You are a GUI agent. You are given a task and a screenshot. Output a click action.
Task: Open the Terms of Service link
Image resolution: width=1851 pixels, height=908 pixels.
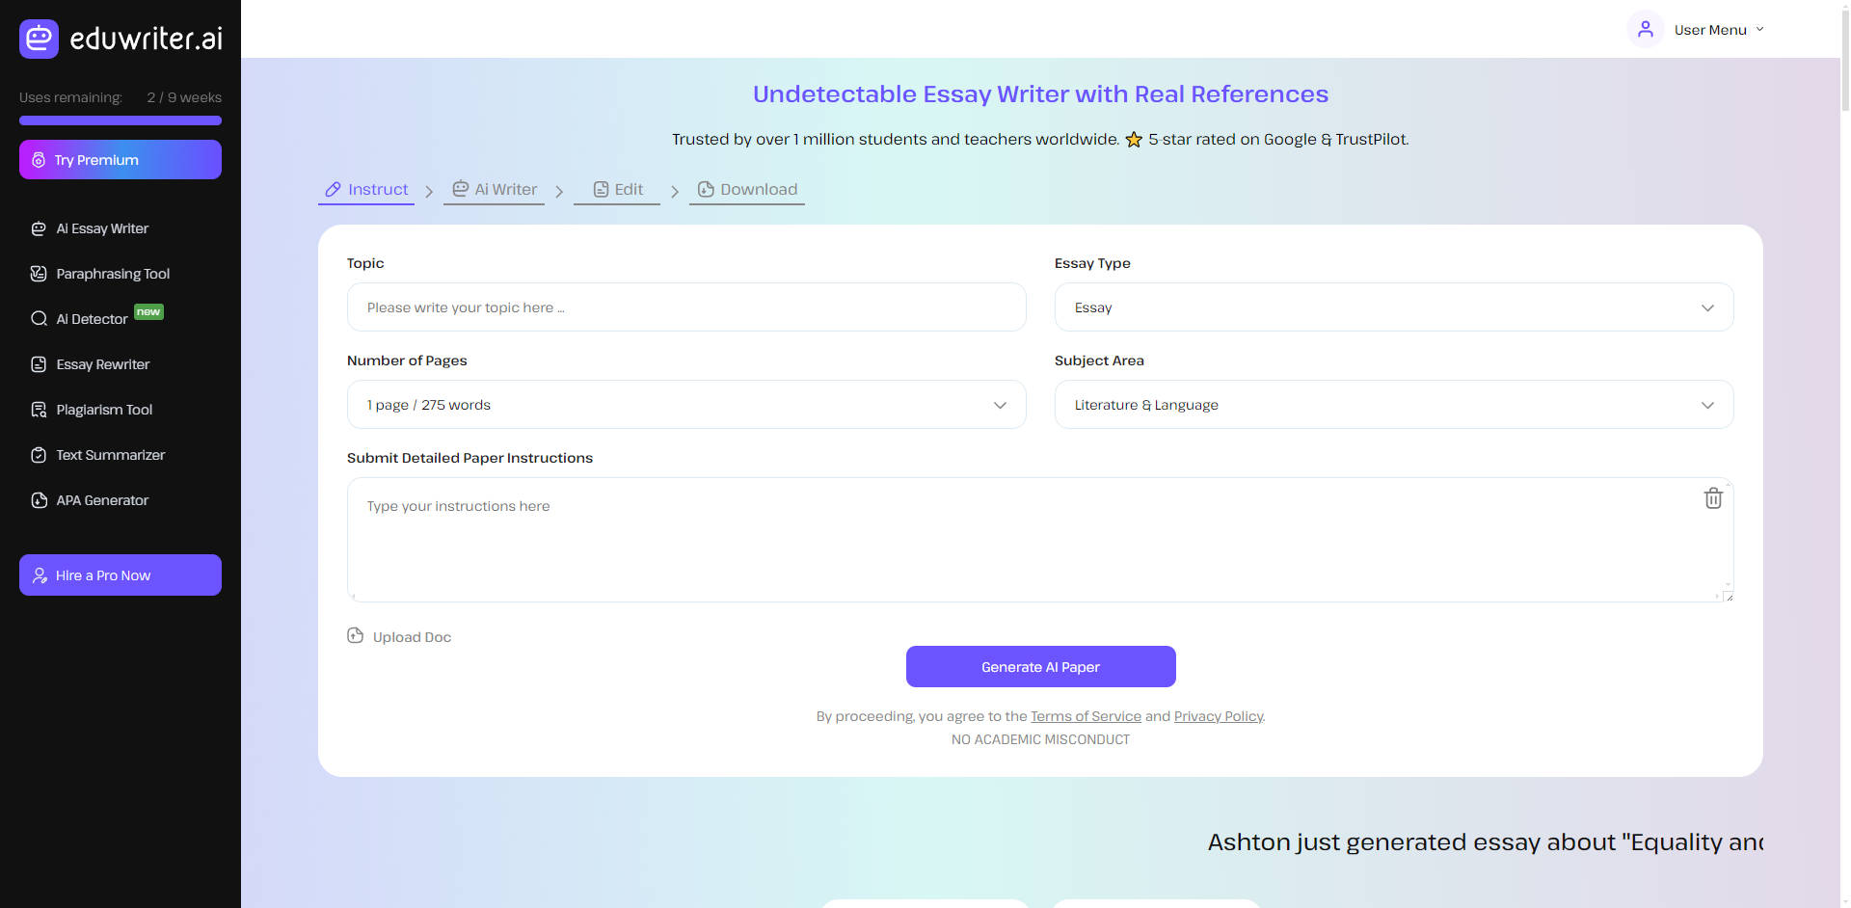(1086, 716)
